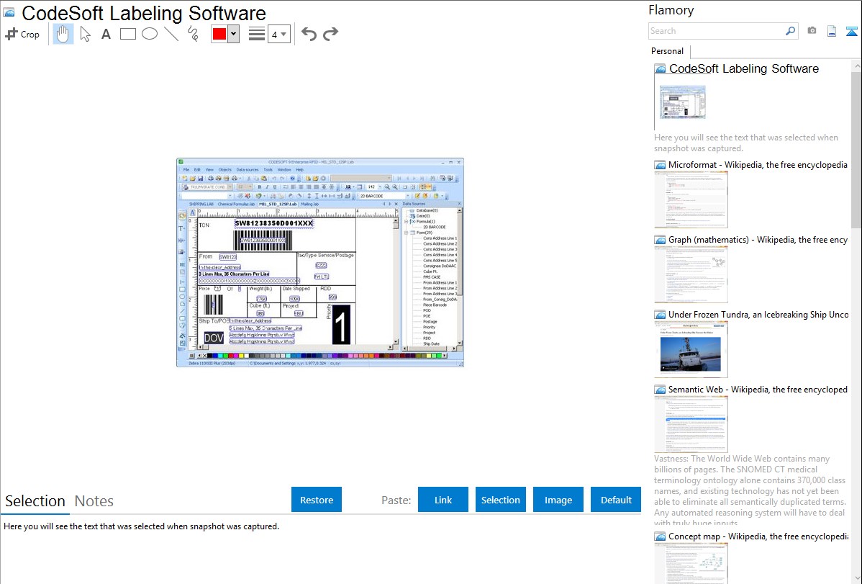The height and width of the screenshot is (584, 862).
Task: Undo the last annotation
Action: (x=309, y=34)
